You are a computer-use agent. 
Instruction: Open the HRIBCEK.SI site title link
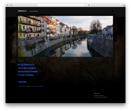[x=22, y=11]
